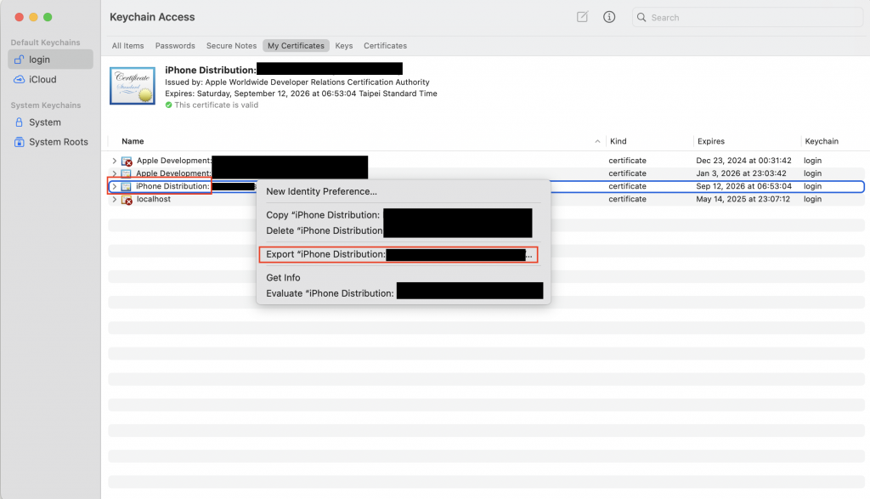
Task: Click the May 14, 2025 expiry cell
Action: [x=743, y=199]
